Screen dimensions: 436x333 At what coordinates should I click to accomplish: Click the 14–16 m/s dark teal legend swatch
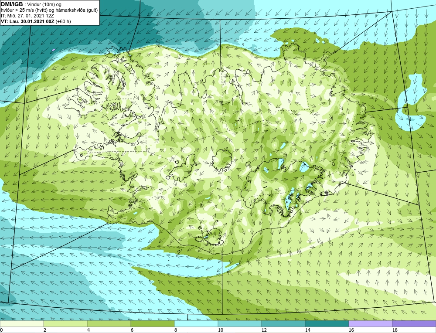[x=327, y=323]
